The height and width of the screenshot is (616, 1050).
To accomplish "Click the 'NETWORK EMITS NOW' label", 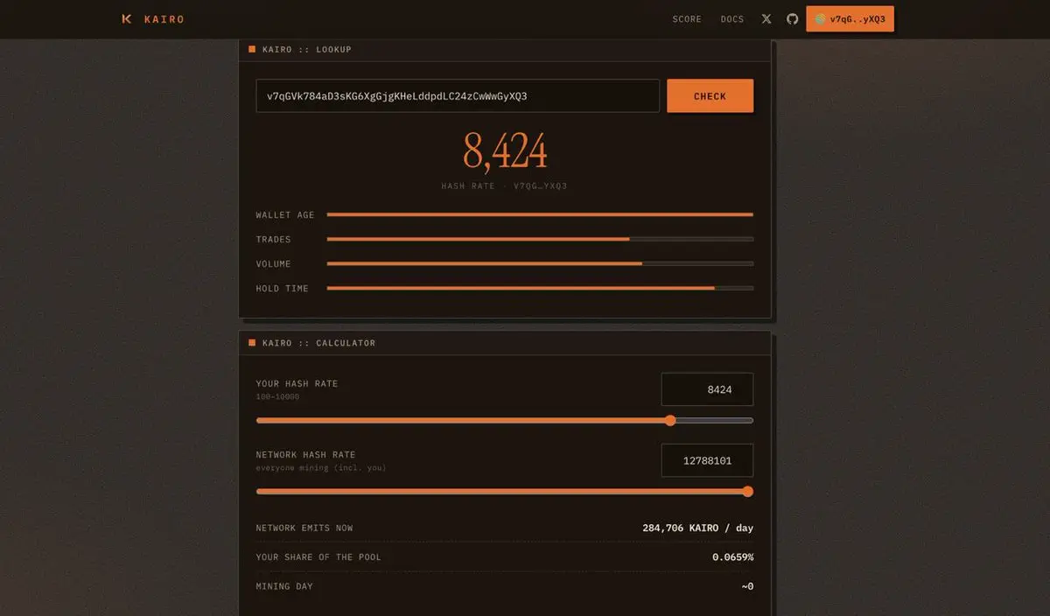I will tap(304, 528).
